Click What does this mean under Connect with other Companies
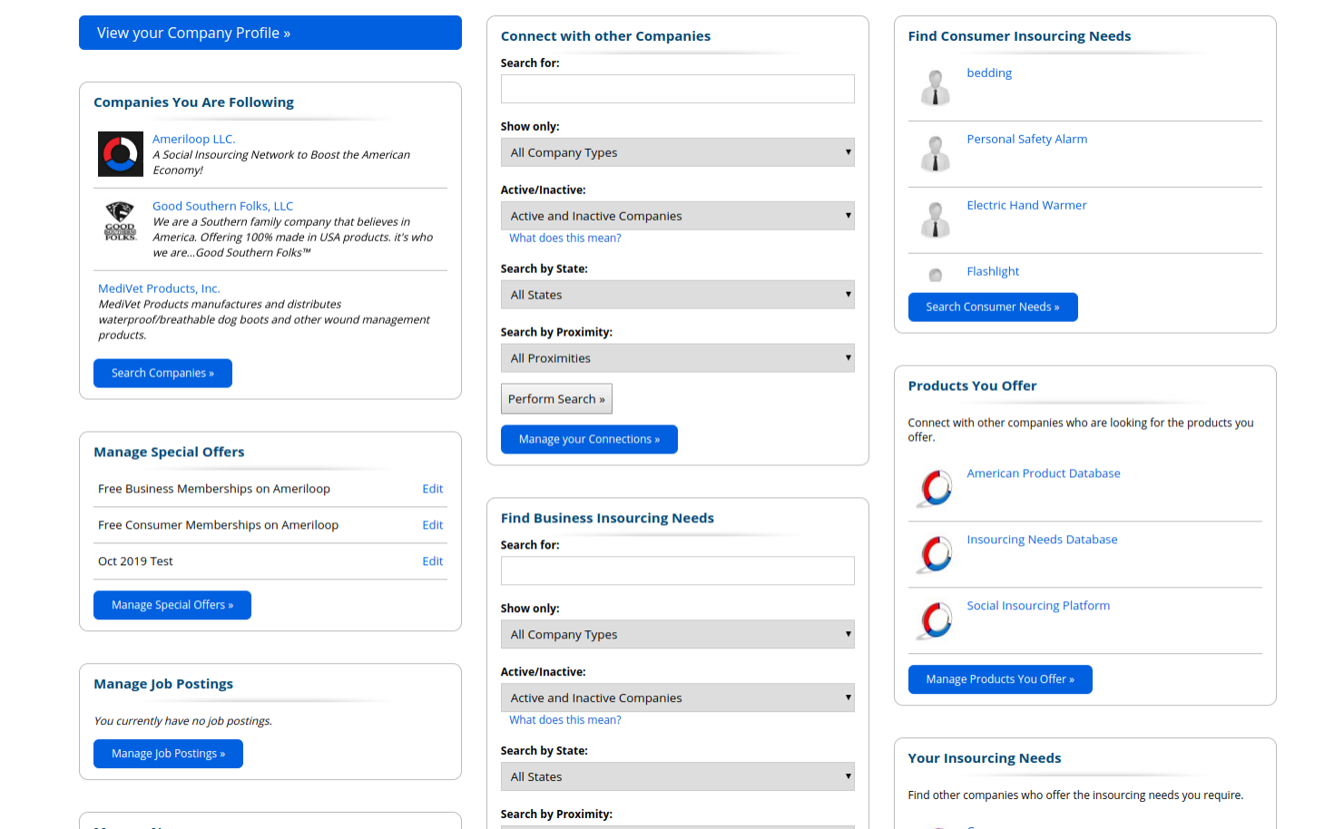This screenshot has width=1344, height=829. click(x=565, y=238)
